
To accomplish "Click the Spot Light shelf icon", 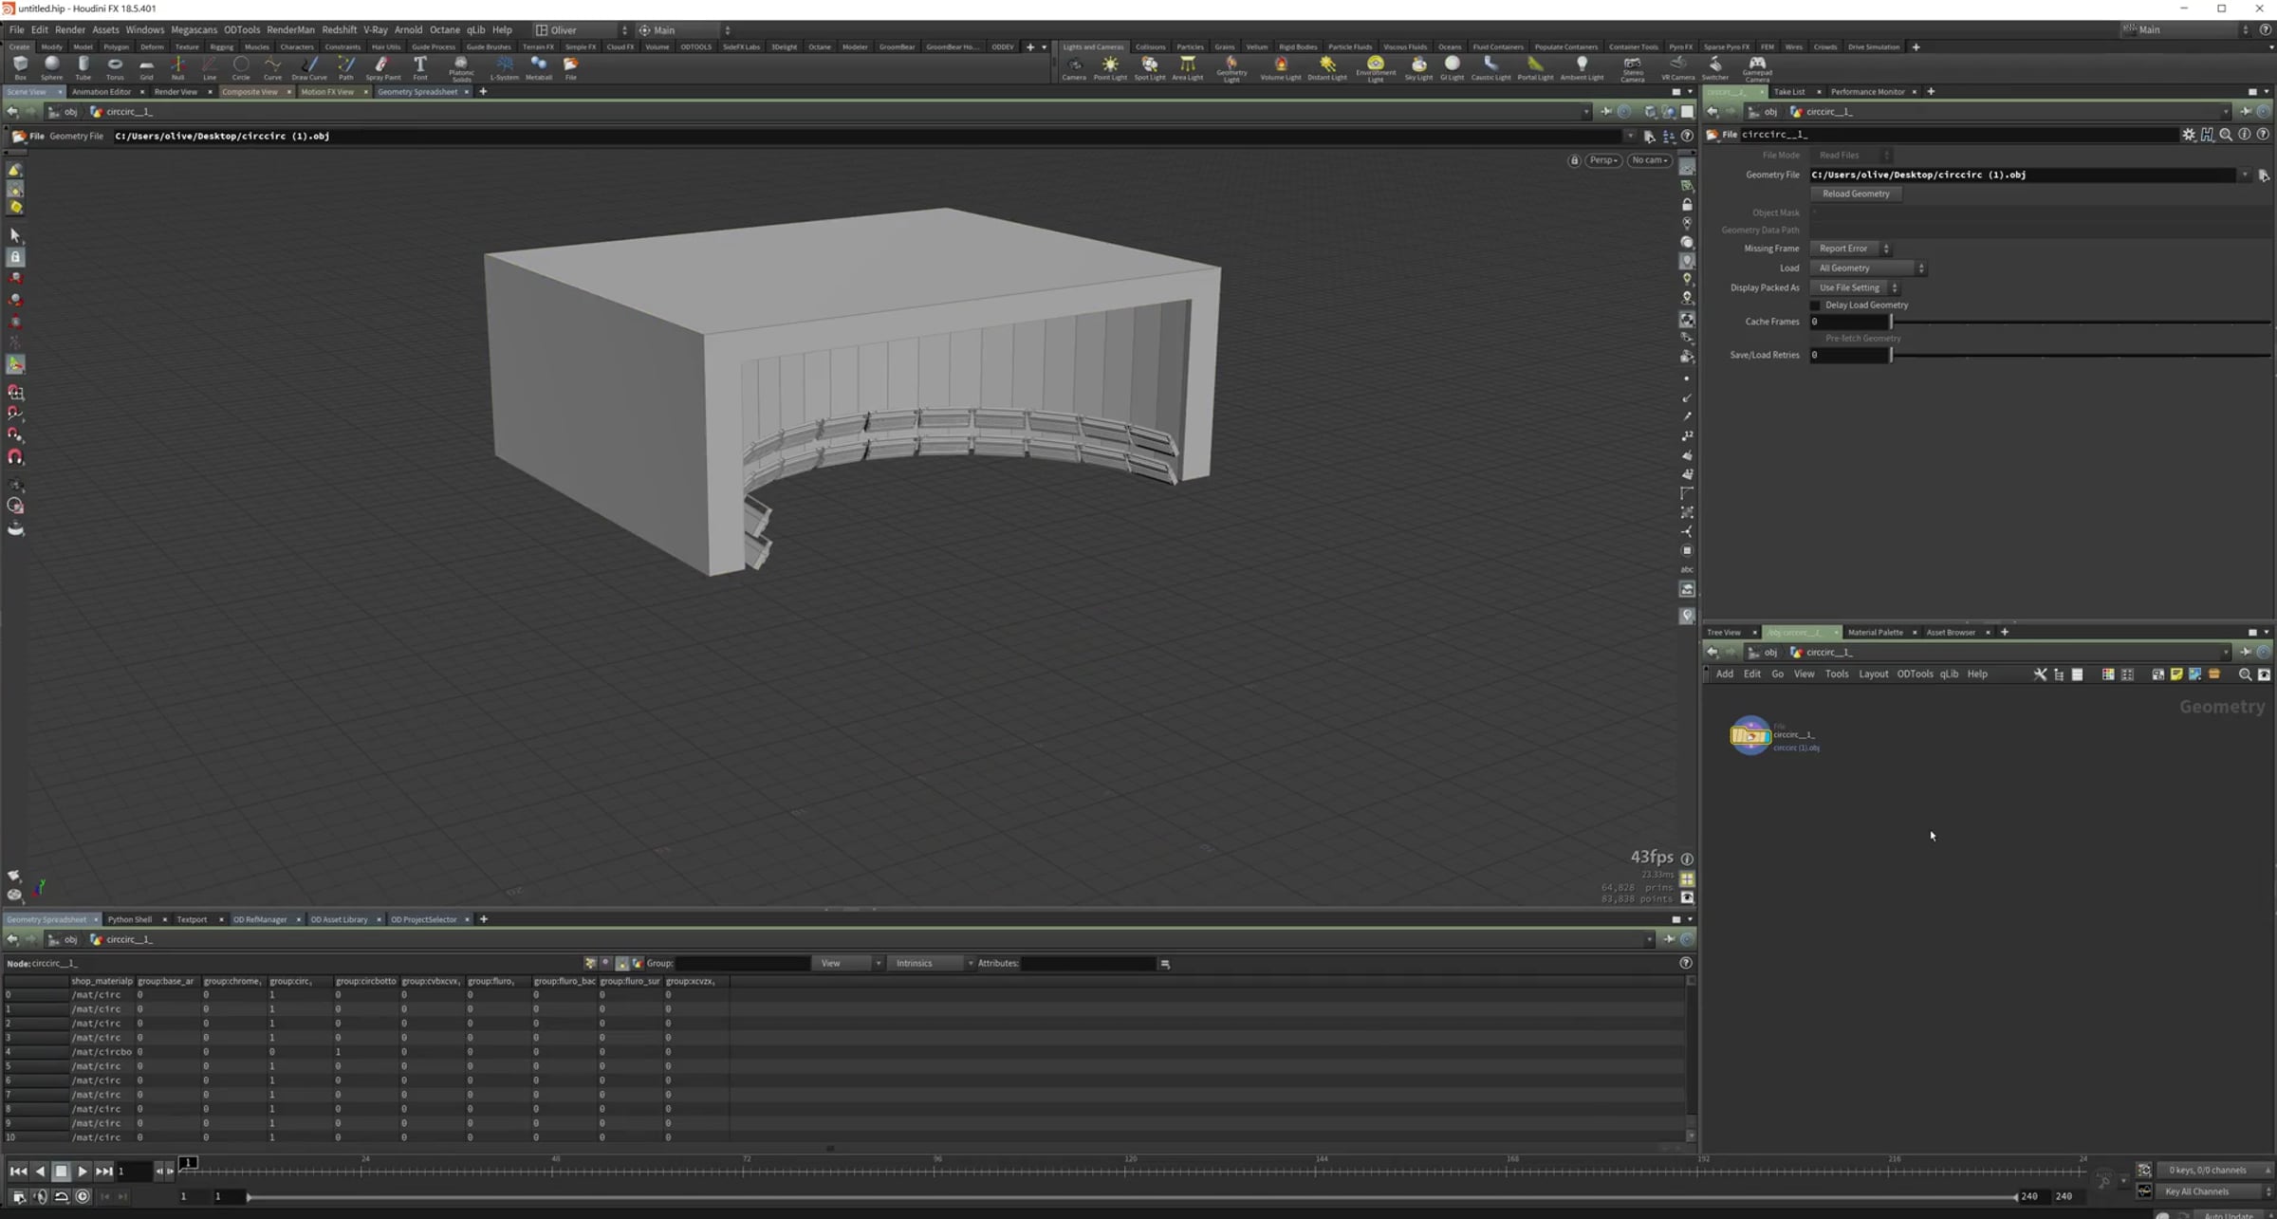I will click(x=1149, y=67).
